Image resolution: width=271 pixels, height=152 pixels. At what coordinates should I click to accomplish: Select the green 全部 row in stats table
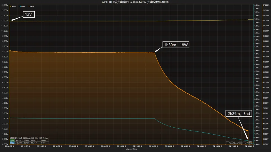tap(12, 140)
